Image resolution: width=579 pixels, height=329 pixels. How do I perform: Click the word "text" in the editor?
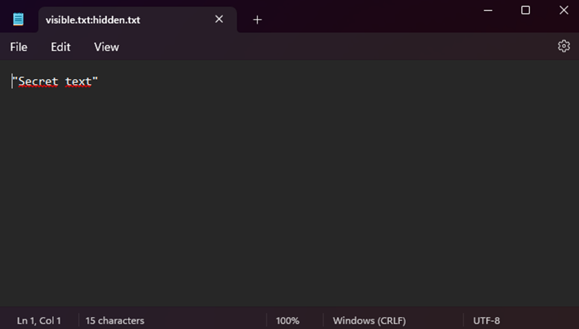(x=78, y=81)
